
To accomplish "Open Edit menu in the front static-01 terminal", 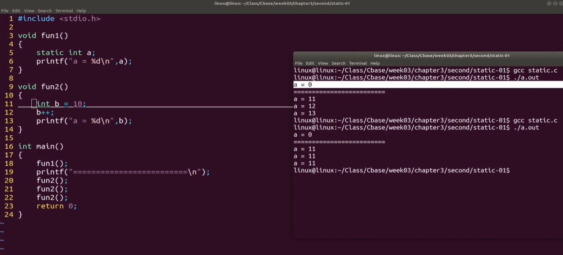I will click(310, 63).
